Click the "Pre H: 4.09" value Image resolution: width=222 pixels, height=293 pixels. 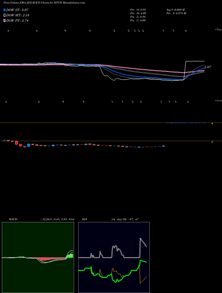point(138,13)
